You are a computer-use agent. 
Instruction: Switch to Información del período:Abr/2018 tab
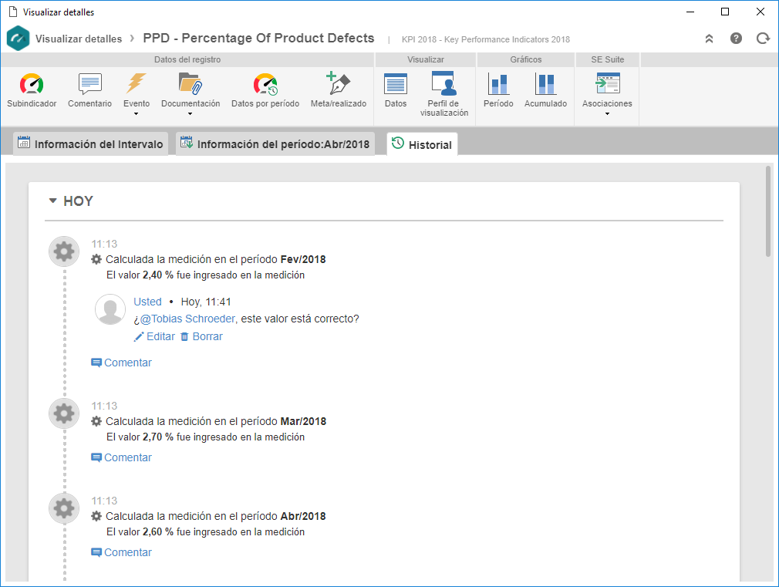(x=275, y=143)
